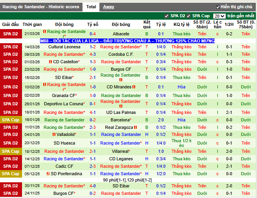The width and height of the screenshot is (257, 198).
Task: Click the 0-4 score against Albacete
Action: click(x=93, y=34)
